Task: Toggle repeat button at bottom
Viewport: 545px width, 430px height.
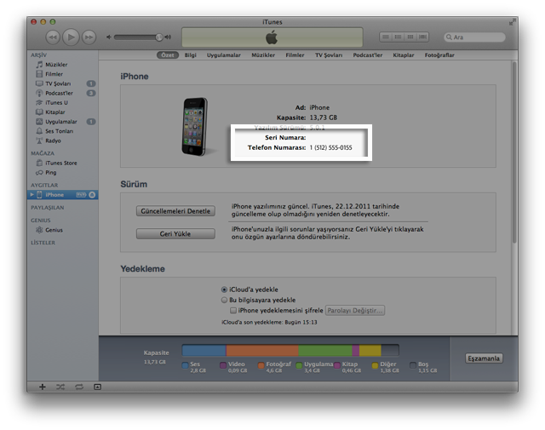Action: tap(79, 387)
